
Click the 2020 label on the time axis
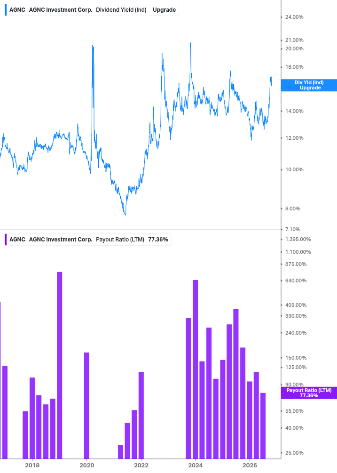87,465
